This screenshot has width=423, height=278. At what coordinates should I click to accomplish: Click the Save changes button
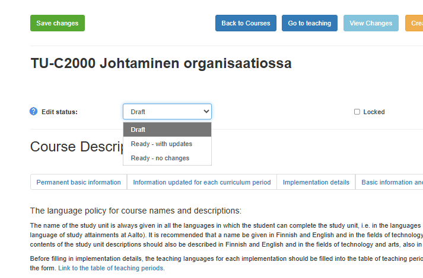tap(58, 23)
